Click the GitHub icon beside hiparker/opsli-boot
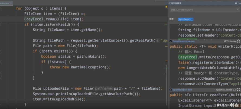The width and height of the screenshot is (241, 109). 171,90
